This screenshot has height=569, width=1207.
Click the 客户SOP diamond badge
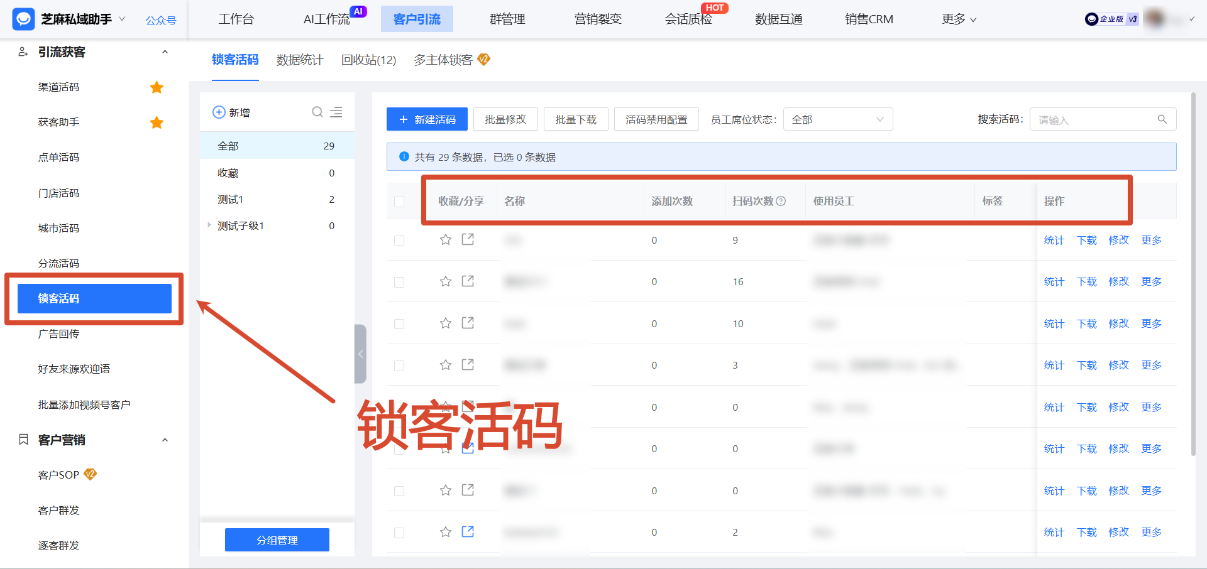coord(90,474)
